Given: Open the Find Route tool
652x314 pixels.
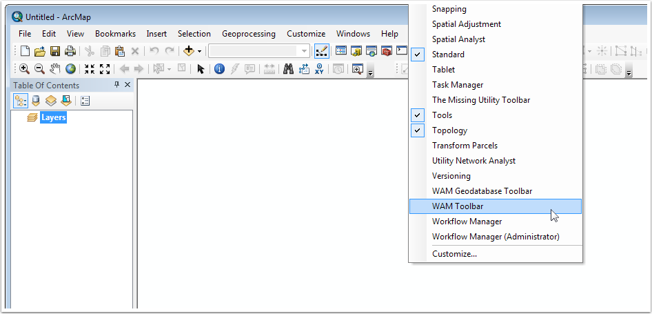Looking at the screenshot, I should [x=304, y=69].
